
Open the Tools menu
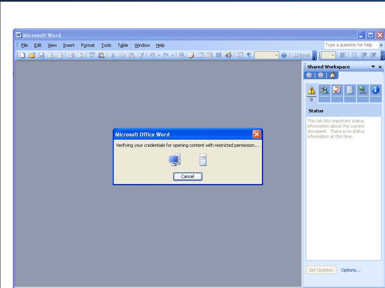pyautogui.click(x=106, y=45)
